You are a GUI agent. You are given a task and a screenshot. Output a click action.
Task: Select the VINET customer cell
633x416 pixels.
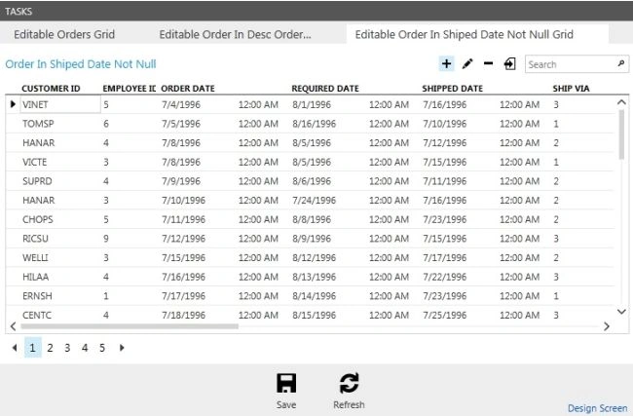click(60, 104)
